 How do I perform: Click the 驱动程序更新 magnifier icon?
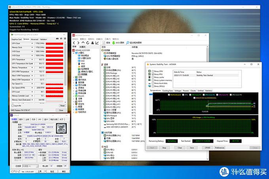tap(128, 43)
